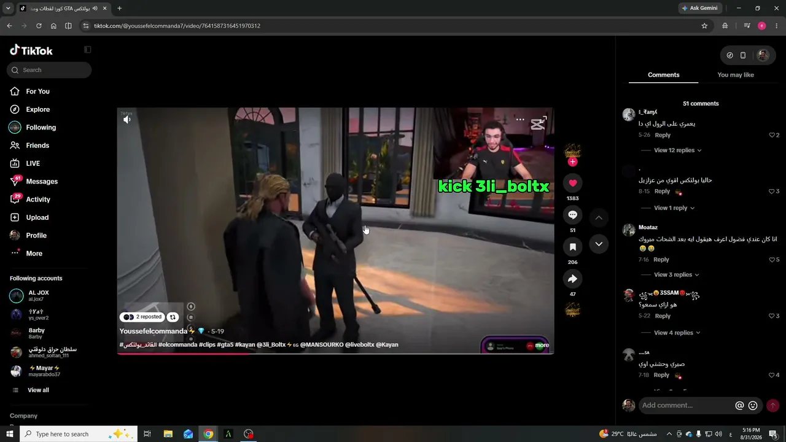The image size is (786, 442).
Task: Open Ask Gemini in Chrome
Action: tap(699, 8)
